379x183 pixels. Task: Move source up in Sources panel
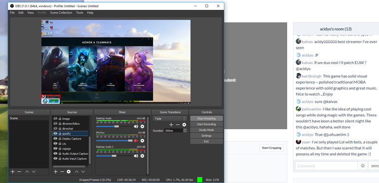coord(76,172)
